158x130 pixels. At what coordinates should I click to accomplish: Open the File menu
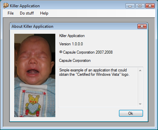[11, 13]
